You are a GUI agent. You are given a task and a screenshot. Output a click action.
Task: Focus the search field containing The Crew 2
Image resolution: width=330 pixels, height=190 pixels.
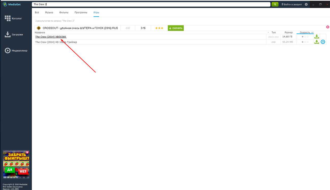tap(151, 4)
